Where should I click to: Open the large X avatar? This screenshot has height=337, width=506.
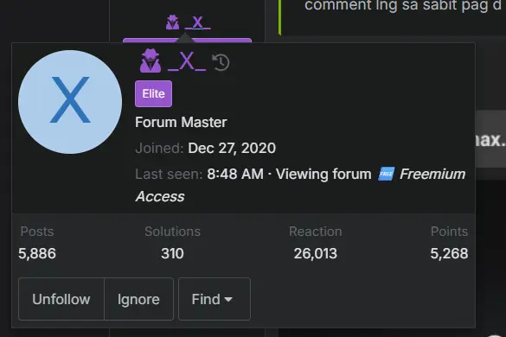point(70,102)
